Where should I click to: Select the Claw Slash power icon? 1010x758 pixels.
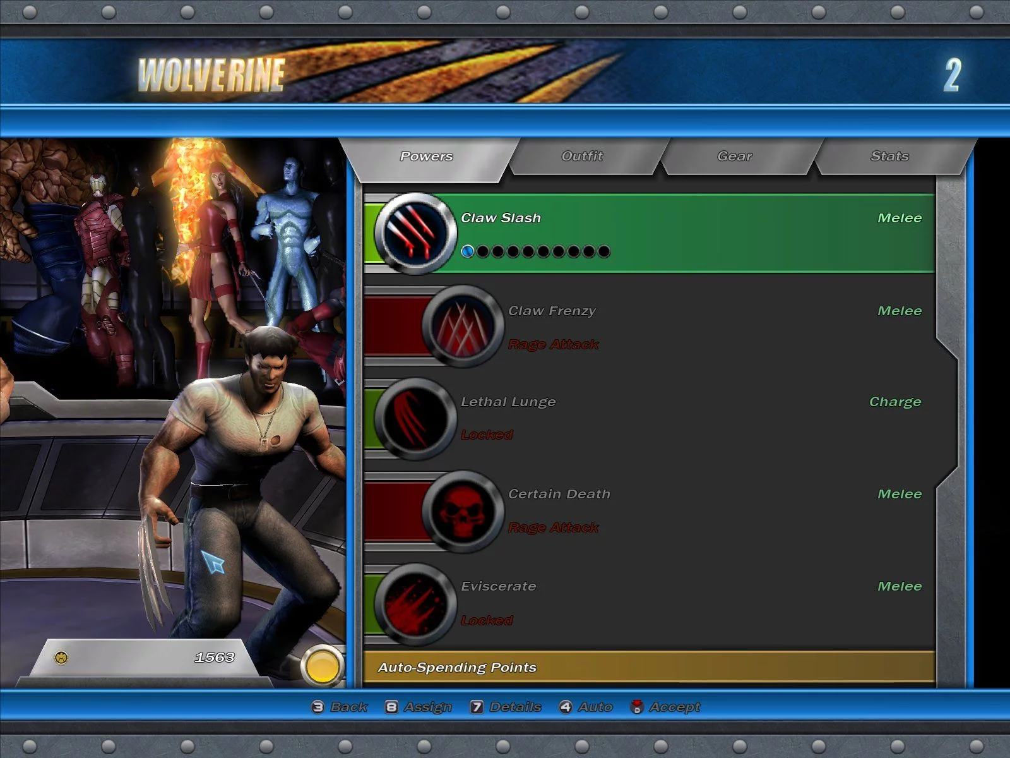[x=415, y=233]
